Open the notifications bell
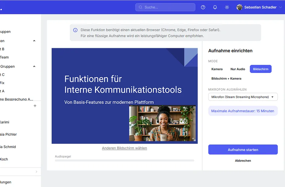Image resolution: width=285 pixels, height=187 pixels. click(x=215, y=7)
